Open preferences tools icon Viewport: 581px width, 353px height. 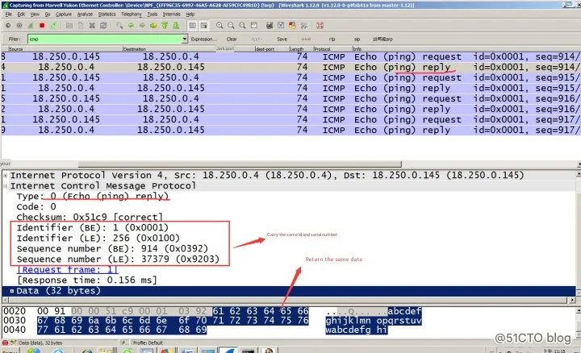pos(304,26)
